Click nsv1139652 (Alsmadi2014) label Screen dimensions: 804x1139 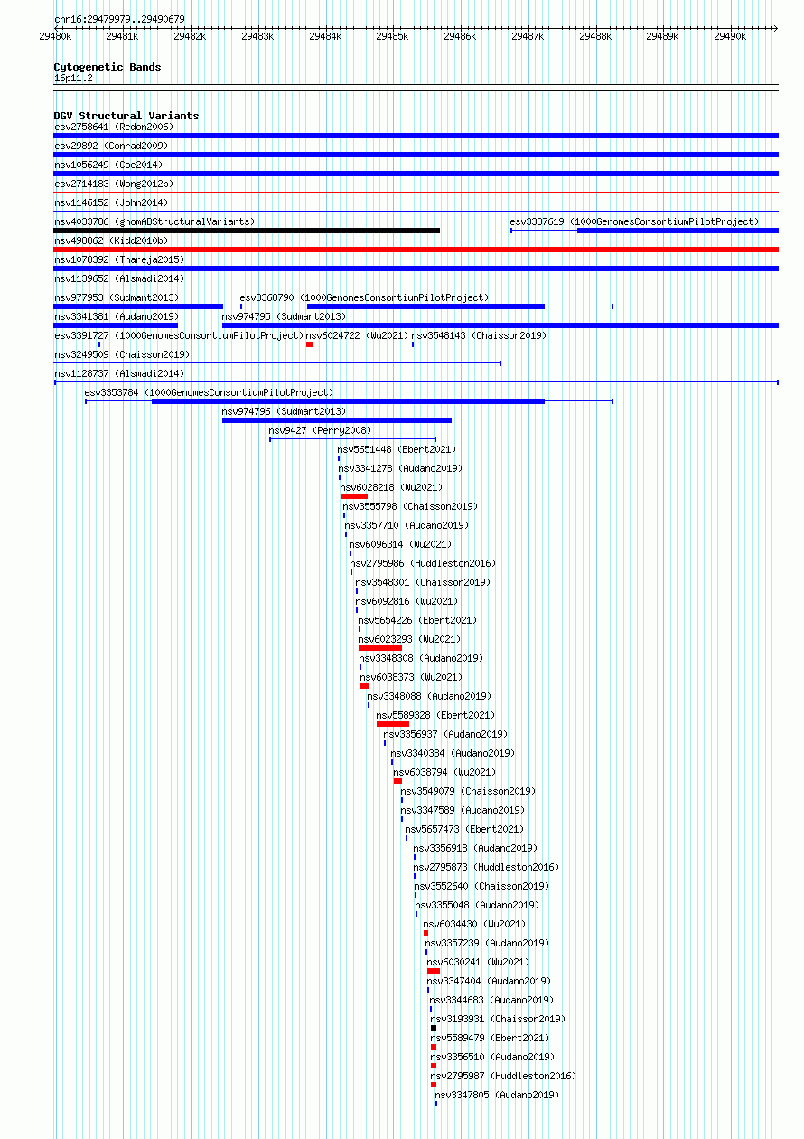coord(119,278)
